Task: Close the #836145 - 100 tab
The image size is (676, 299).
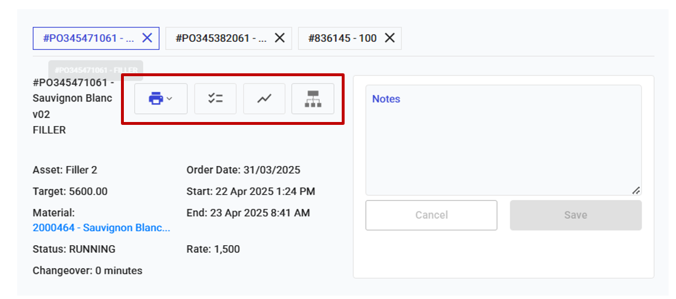Action: (390, 38)
